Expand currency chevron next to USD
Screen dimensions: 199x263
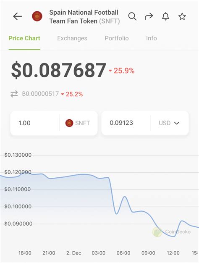[177, 123]
